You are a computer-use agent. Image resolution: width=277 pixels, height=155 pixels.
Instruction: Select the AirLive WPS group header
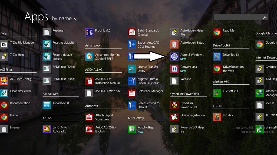(x=51, y=94)
